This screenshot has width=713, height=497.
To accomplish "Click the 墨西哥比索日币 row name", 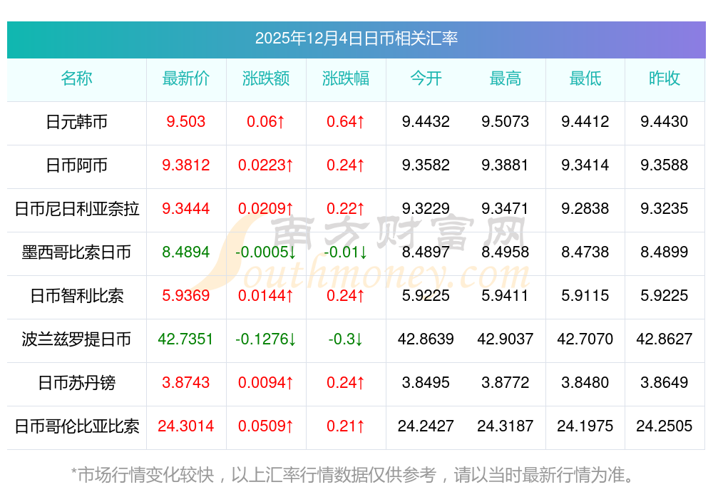I will click(76, 252).
